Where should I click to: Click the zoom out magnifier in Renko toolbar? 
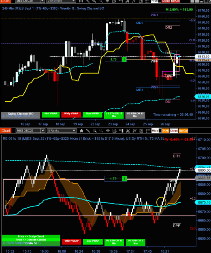(x=101, y=130)
